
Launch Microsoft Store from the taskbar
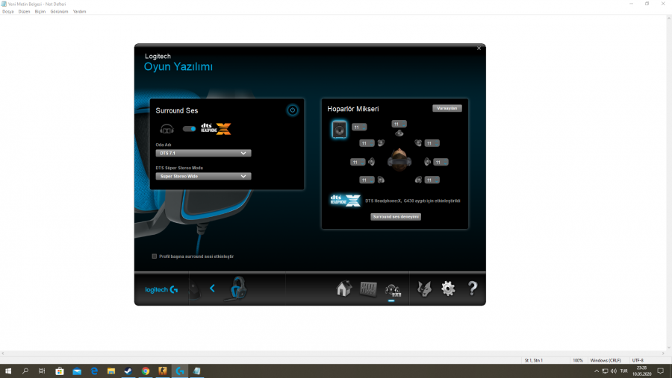click(60, 371)
